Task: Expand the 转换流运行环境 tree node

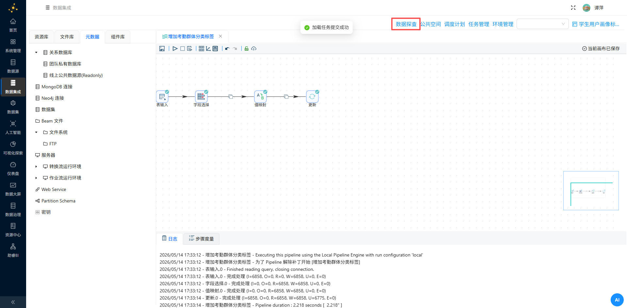Action: click(x=36, y=167)
